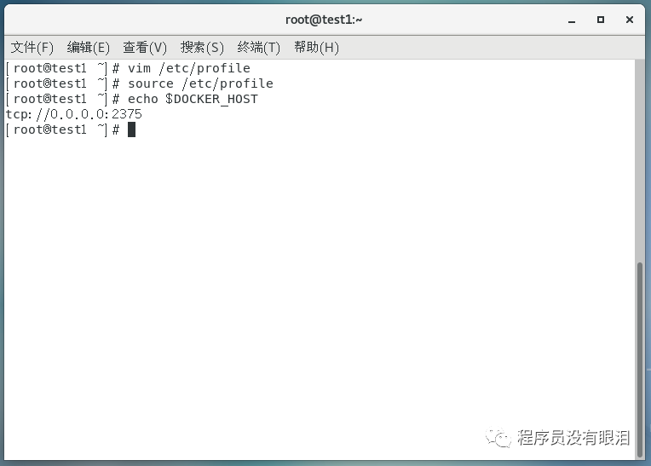This screenshot has width=651, height=466.
Task: Close the root@test1 terminal window
Action: pyautogui.click(x=630, y=20)
